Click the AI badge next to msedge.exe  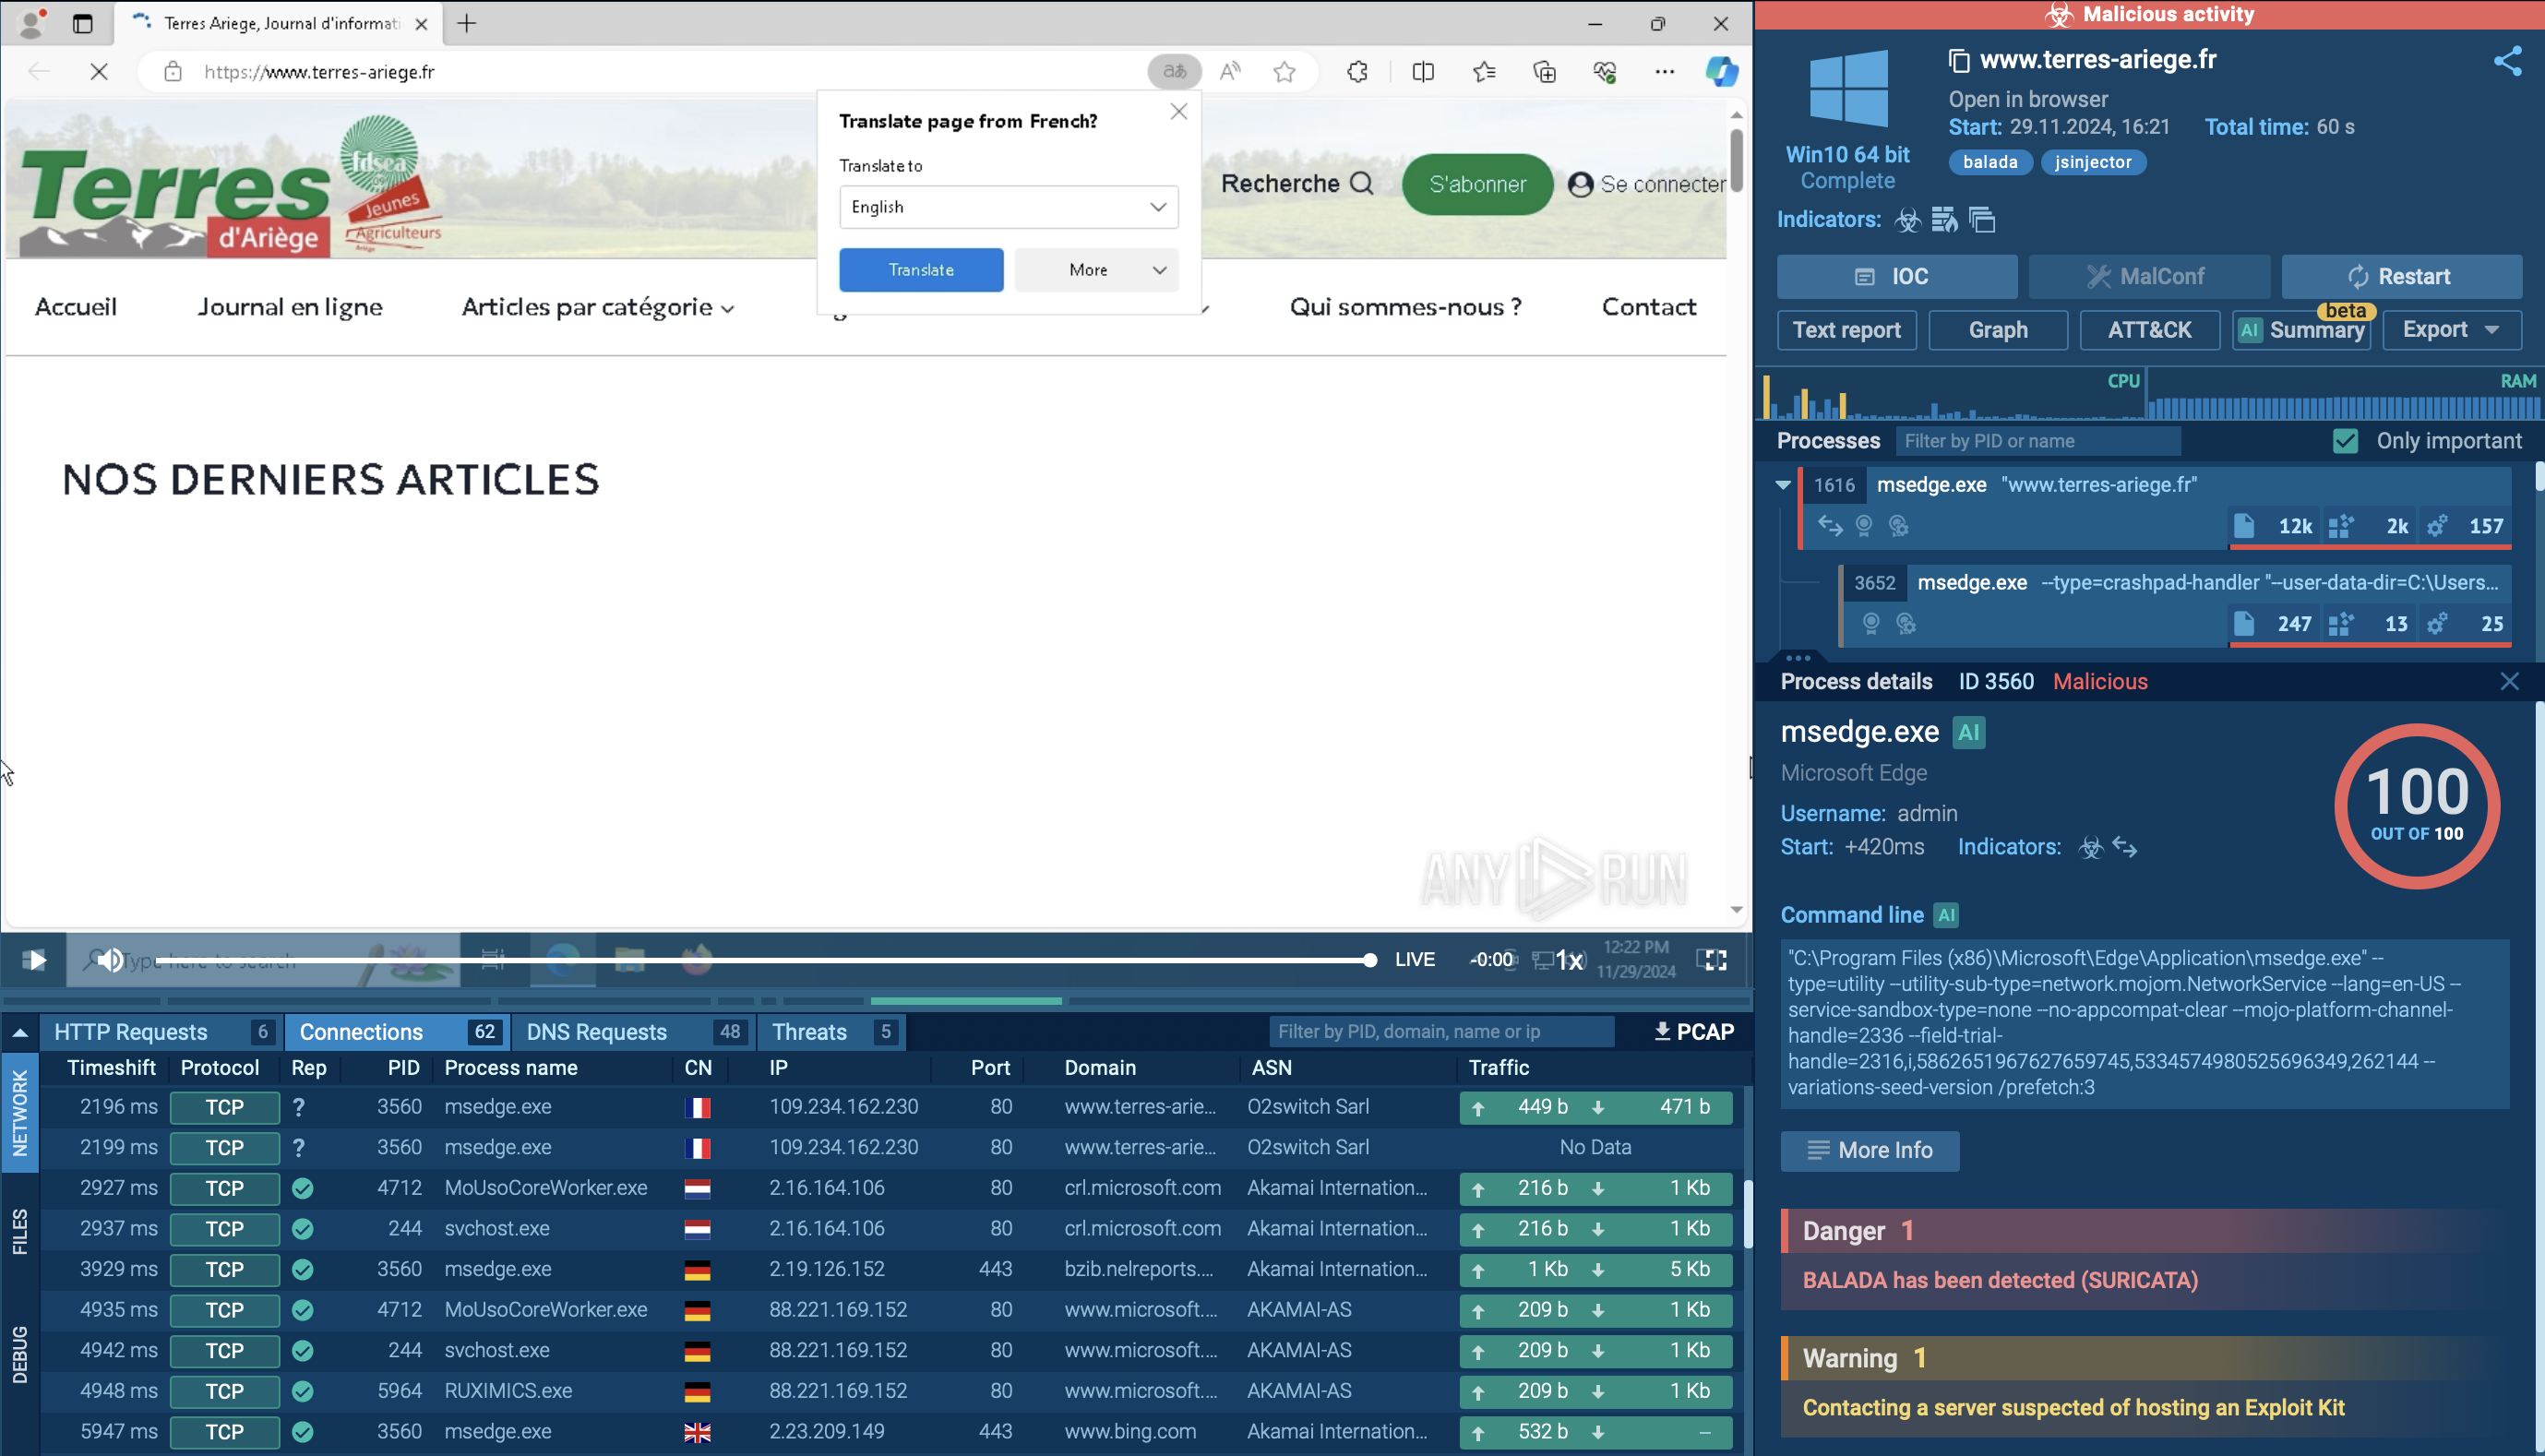click(x=1969, y=733)
